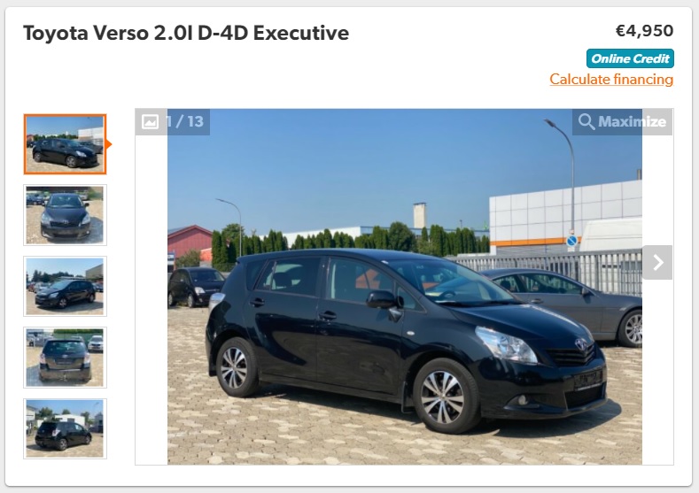This screenshot has width=699, height=493.
Task: Click the €4,950 price
Action: coord(644,31)
